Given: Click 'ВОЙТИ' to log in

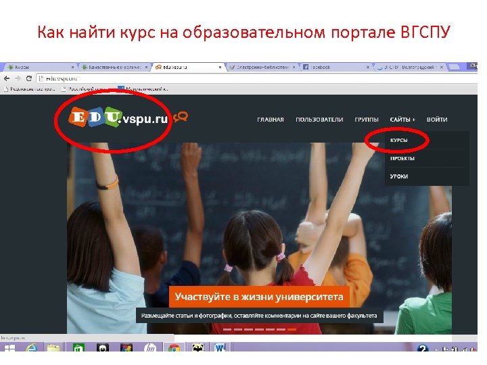Looking at the screenshot, I should (437, 120).
